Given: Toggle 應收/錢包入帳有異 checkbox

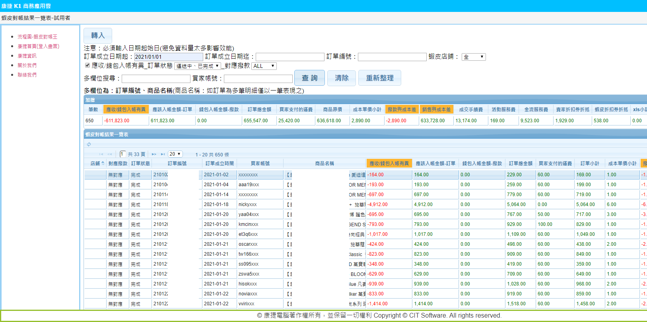Looking at the screenshot, I should click(x=87, y=65).
